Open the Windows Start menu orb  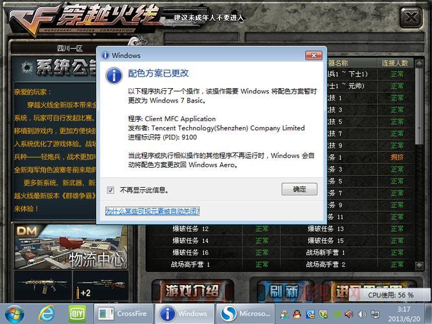[x=14, y=314]
